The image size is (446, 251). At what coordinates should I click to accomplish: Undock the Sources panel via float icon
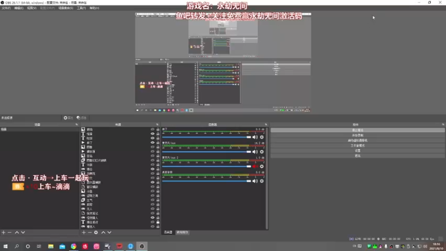157,124
